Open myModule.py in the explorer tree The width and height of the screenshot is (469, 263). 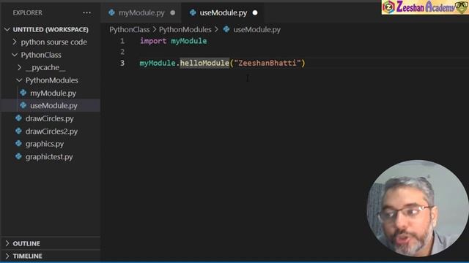click(x=51, y=93)
